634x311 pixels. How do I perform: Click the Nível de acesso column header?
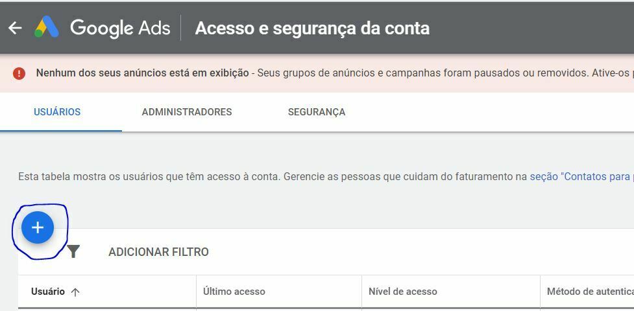(x=403, y=292)
